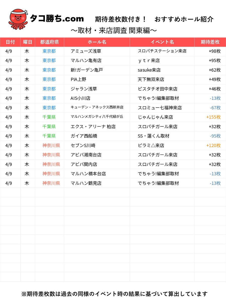This screenshot has height=301, width=226.
Task: Click the octopus mascot logo
Action: point(18,20)
